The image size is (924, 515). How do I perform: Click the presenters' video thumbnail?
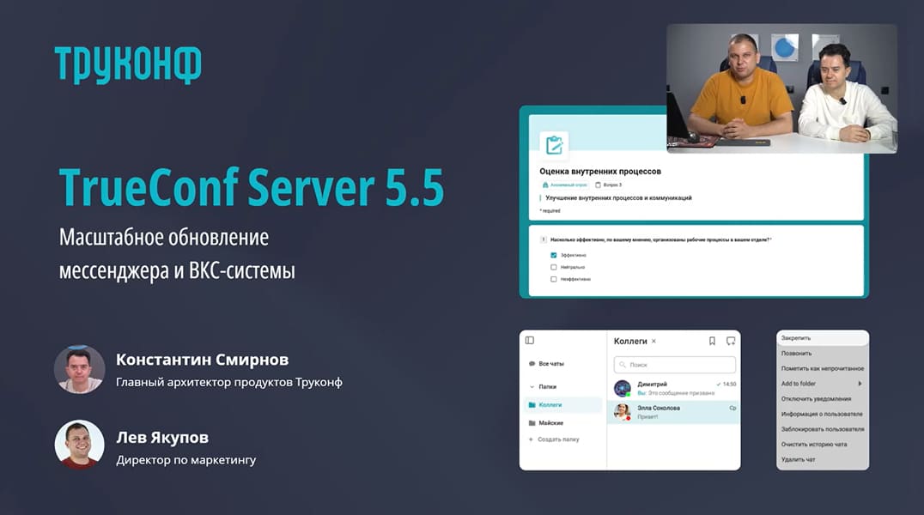781,88
